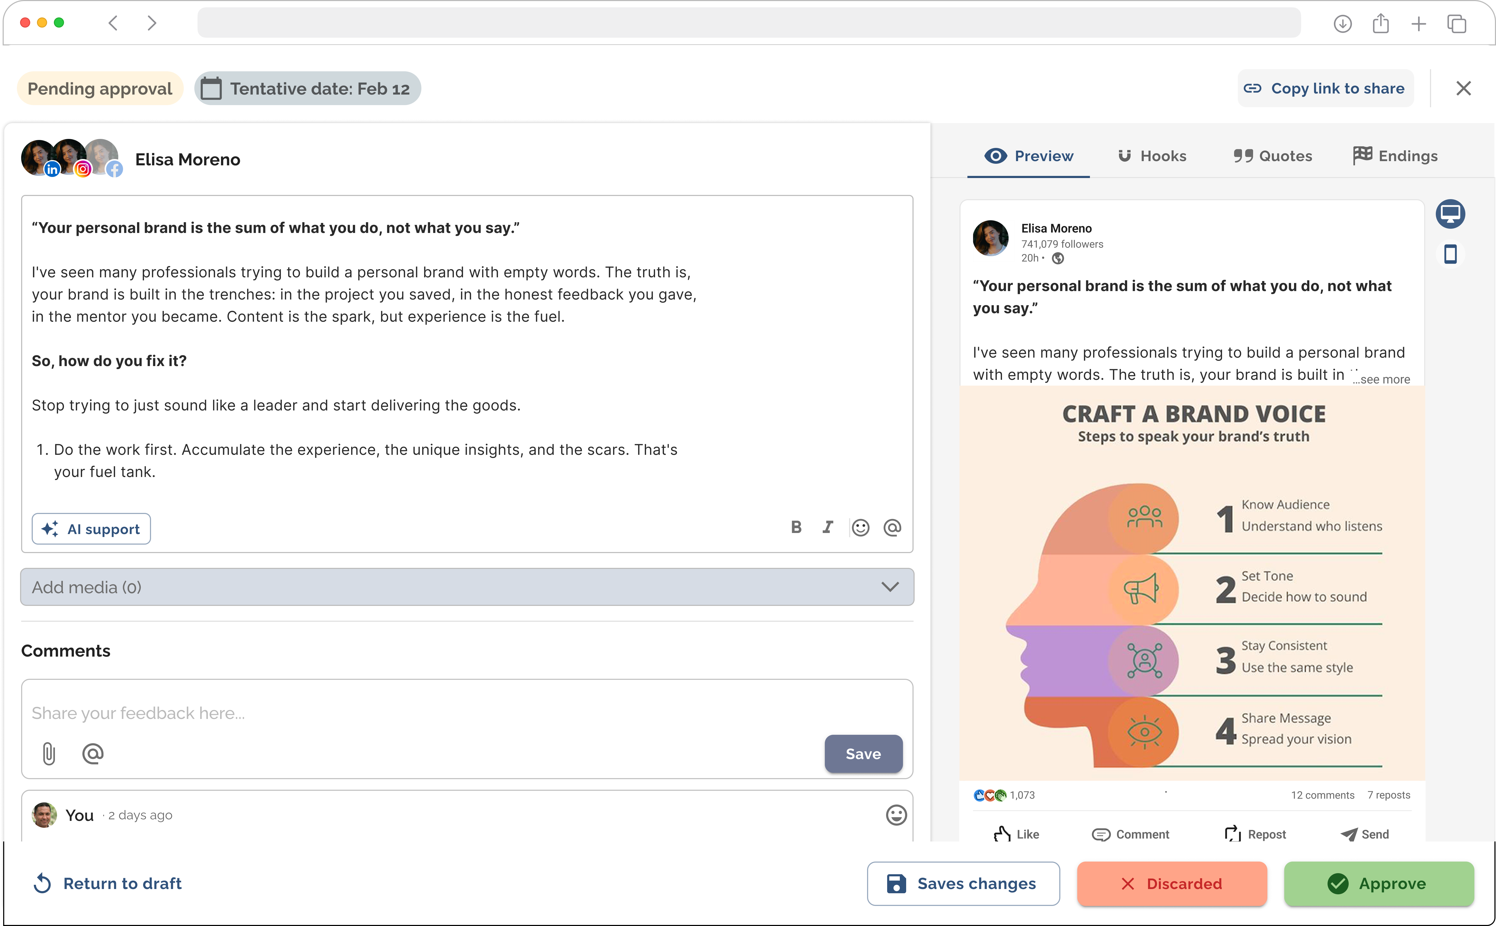Click the feedback comment input field

429,713
